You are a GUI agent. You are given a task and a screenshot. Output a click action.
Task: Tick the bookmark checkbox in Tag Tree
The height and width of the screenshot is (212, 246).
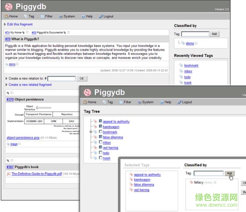click(100, 131)
